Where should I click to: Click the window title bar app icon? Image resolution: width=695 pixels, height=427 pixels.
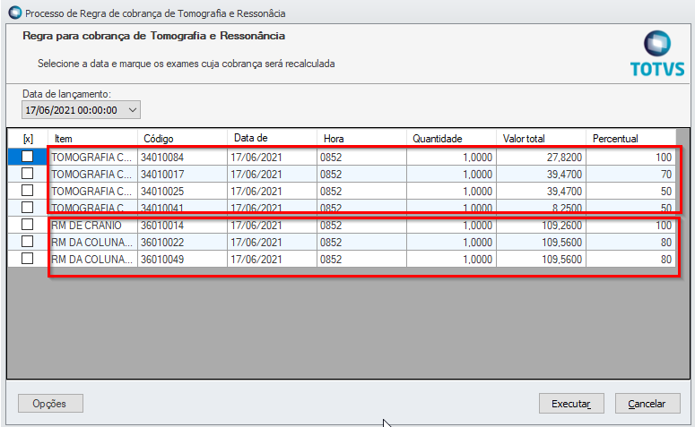14,13
